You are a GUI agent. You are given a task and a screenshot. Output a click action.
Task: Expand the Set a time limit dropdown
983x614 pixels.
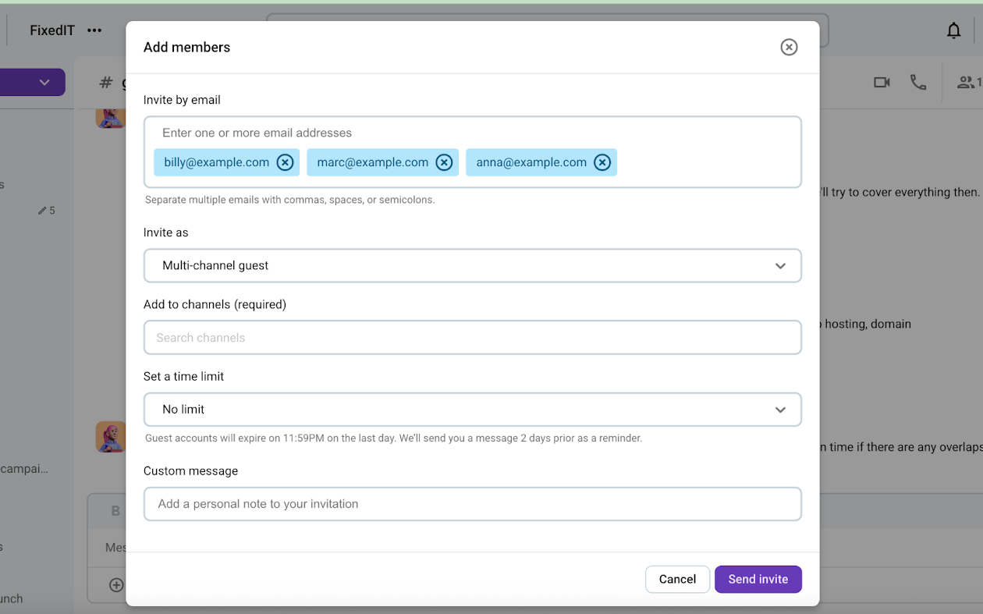472,410
